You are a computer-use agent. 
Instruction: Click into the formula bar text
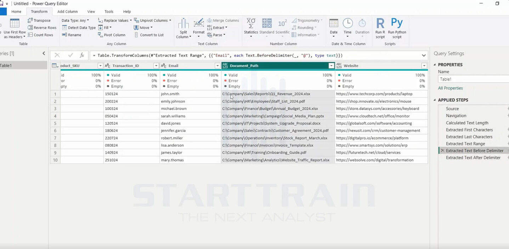tap(255, 55)
